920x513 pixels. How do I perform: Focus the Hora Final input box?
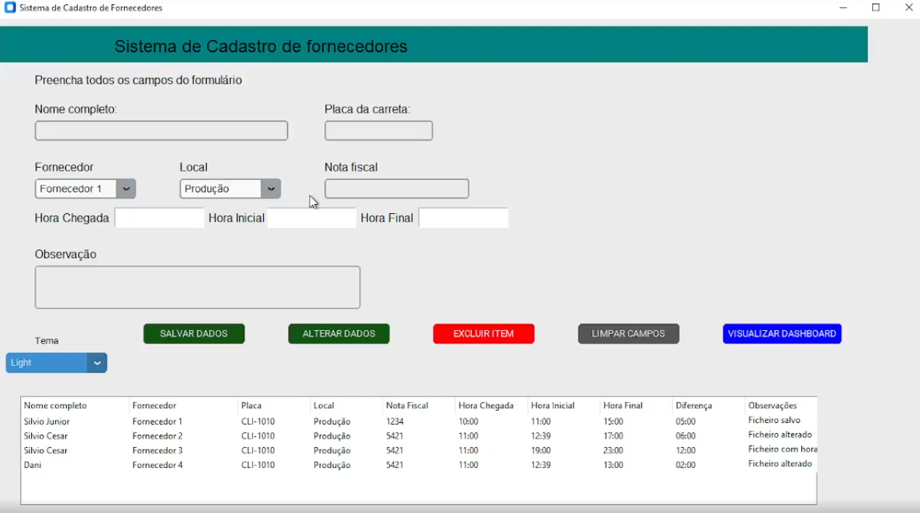(463, 218)
